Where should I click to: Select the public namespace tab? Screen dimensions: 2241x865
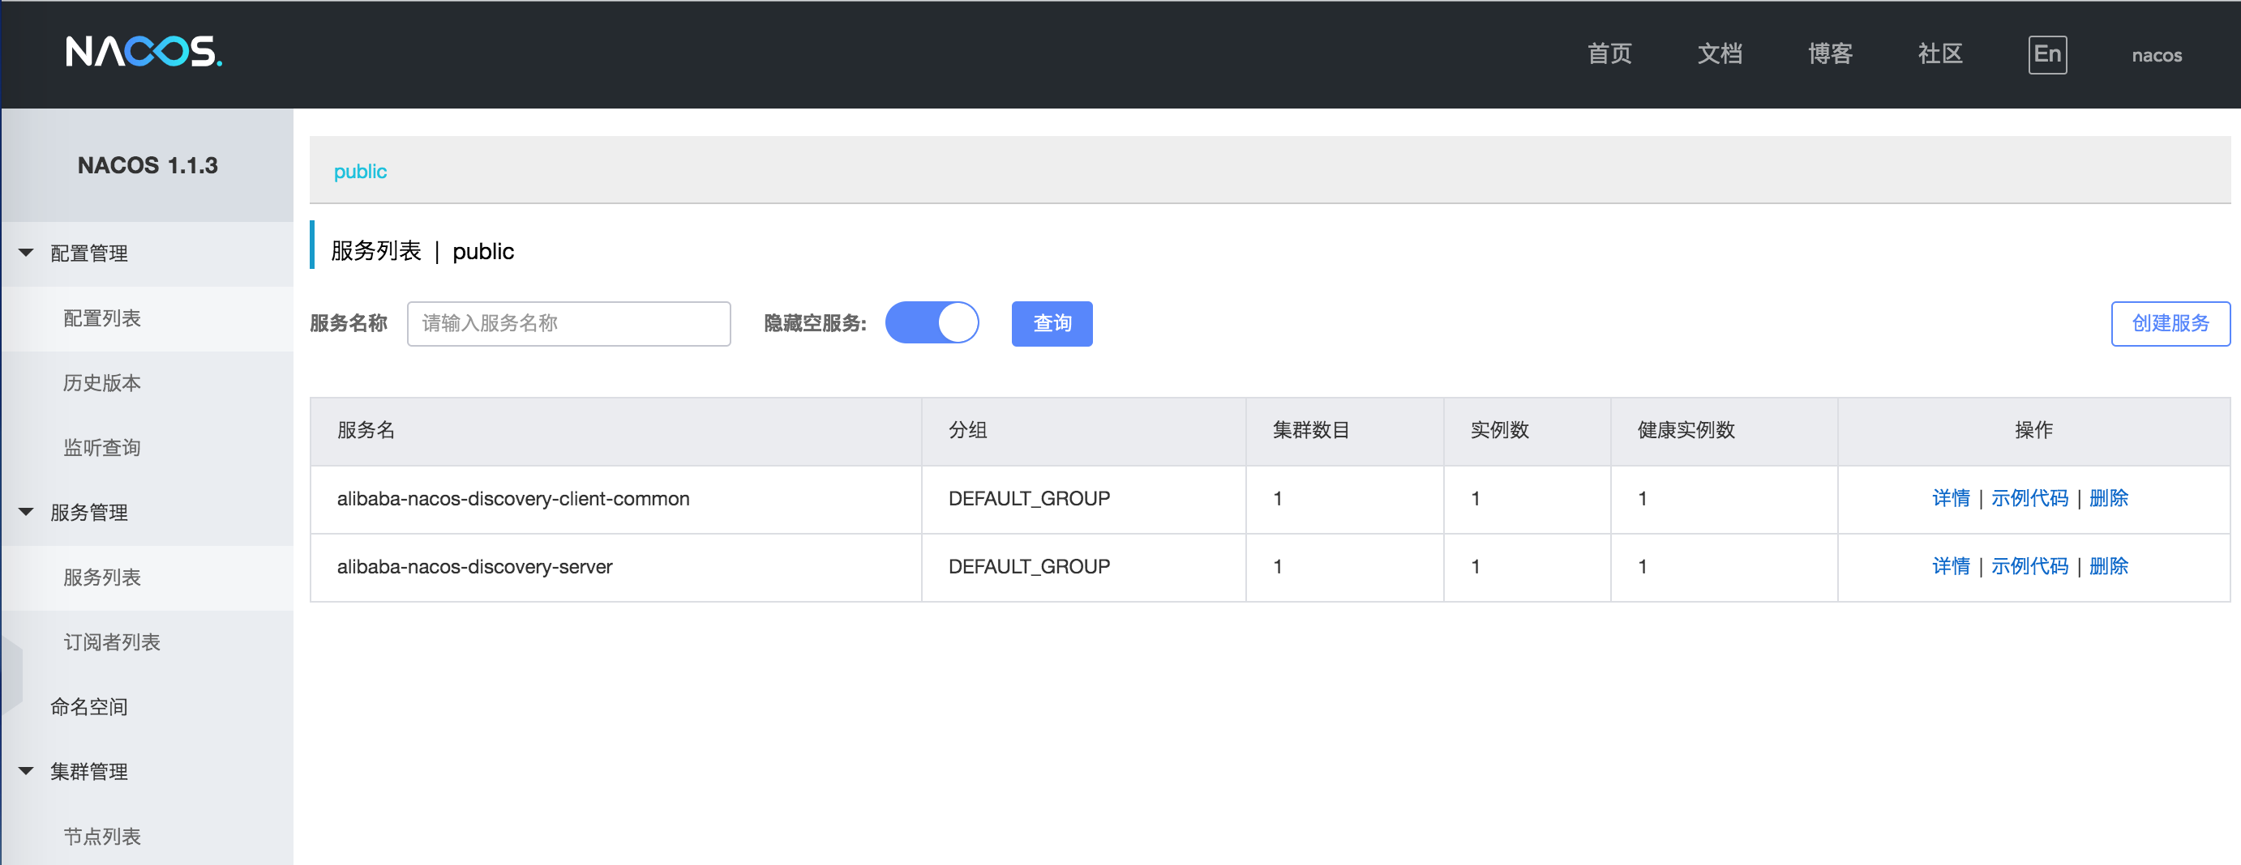click(360, 171)
